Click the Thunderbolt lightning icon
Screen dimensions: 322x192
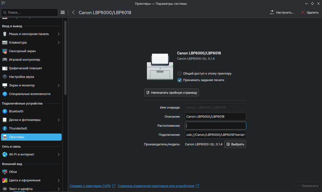5,129
